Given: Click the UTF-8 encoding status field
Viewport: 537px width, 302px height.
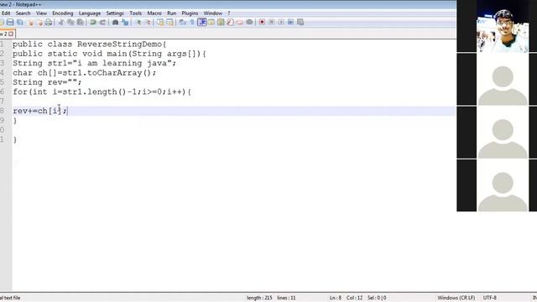Looking at the screenshot, I should [x=490, y=298].
